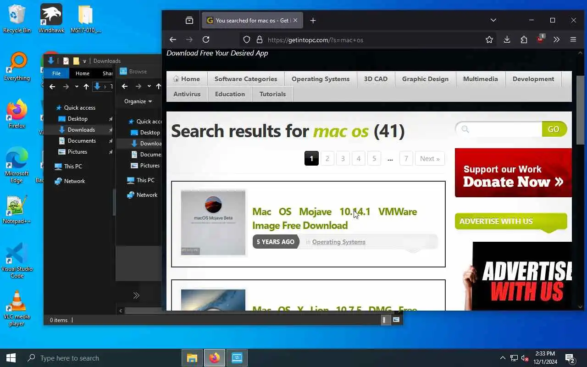Expand the more tools chevron in Firefox toolbar
The image size is (587, 367).
[x=556, y=40]
